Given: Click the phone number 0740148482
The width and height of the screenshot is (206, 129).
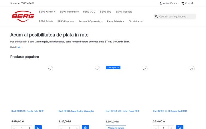Looking at the screenshot, I should [x=27, y=3].
